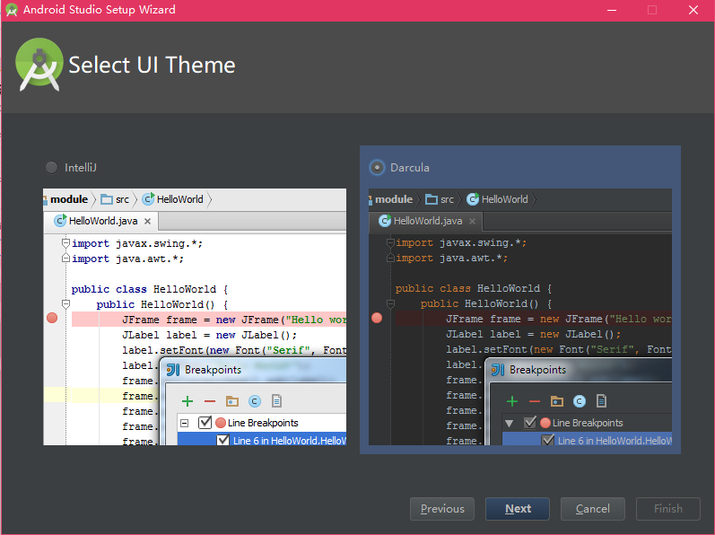Click 'Line 6 in HelloWorld' row in IntelliJ preview
This screenshot has height=535, width=715.
262,440
